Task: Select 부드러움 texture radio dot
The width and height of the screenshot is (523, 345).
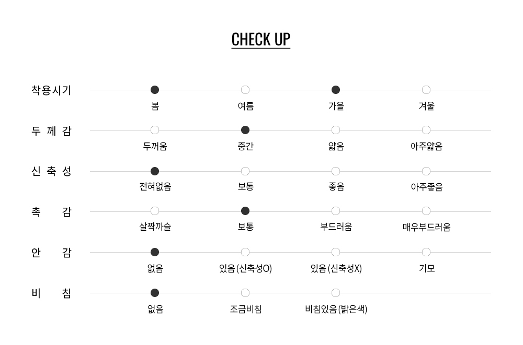Action: pyautogui.click(x=336, y=211)
